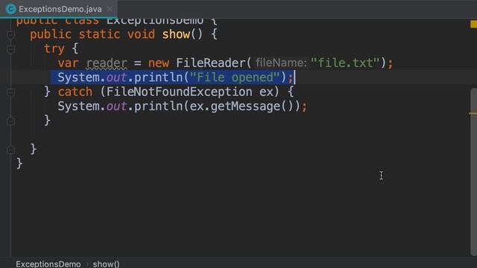
Task: Collapse the show() method fold marker
Action: coord(11,35)
